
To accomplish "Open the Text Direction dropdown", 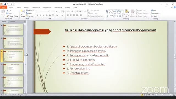I will (94, 10).
